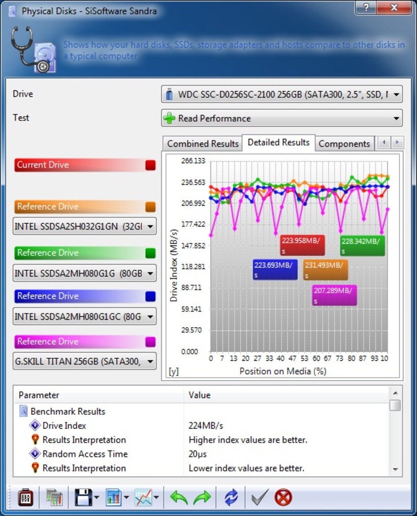417x516 pixels.
Task: Open the INTEL SSDSA2MH080G1GC reference dropdown
Action: [x=84, y=317]
